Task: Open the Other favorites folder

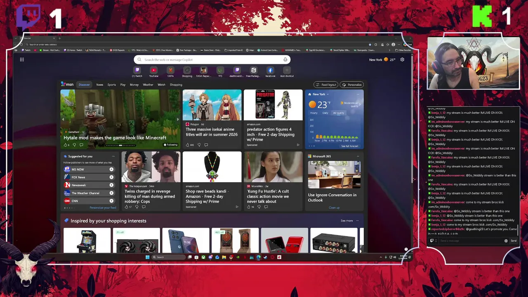Action: click(403, 50)
